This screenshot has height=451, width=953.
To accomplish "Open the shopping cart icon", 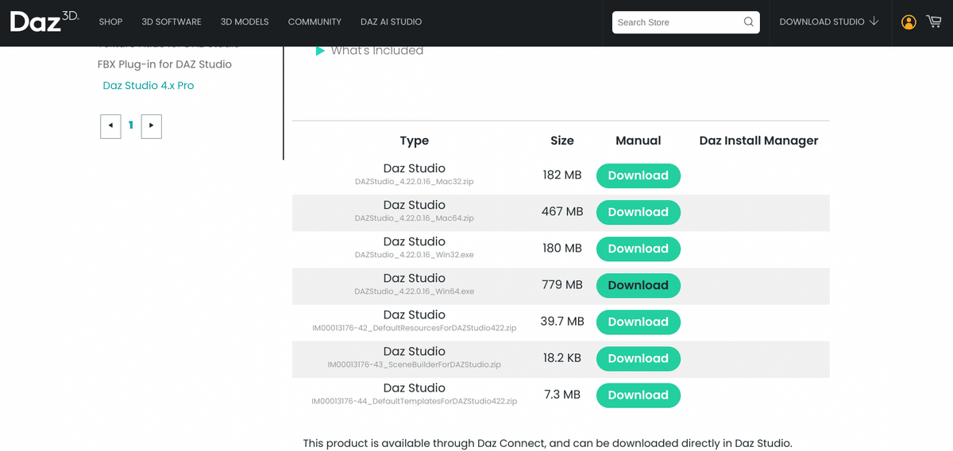I will tap(934, 21).
